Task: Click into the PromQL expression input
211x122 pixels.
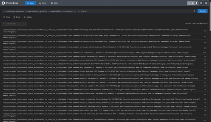Action: tap(99, 11)
